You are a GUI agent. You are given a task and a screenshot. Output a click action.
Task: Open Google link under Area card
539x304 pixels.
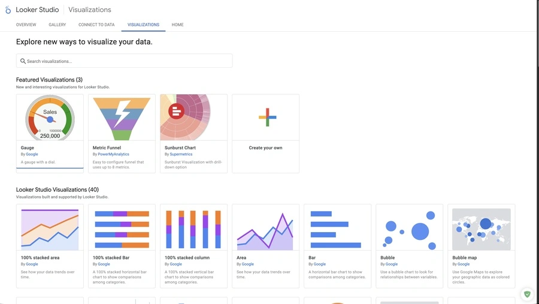point(247,264)
